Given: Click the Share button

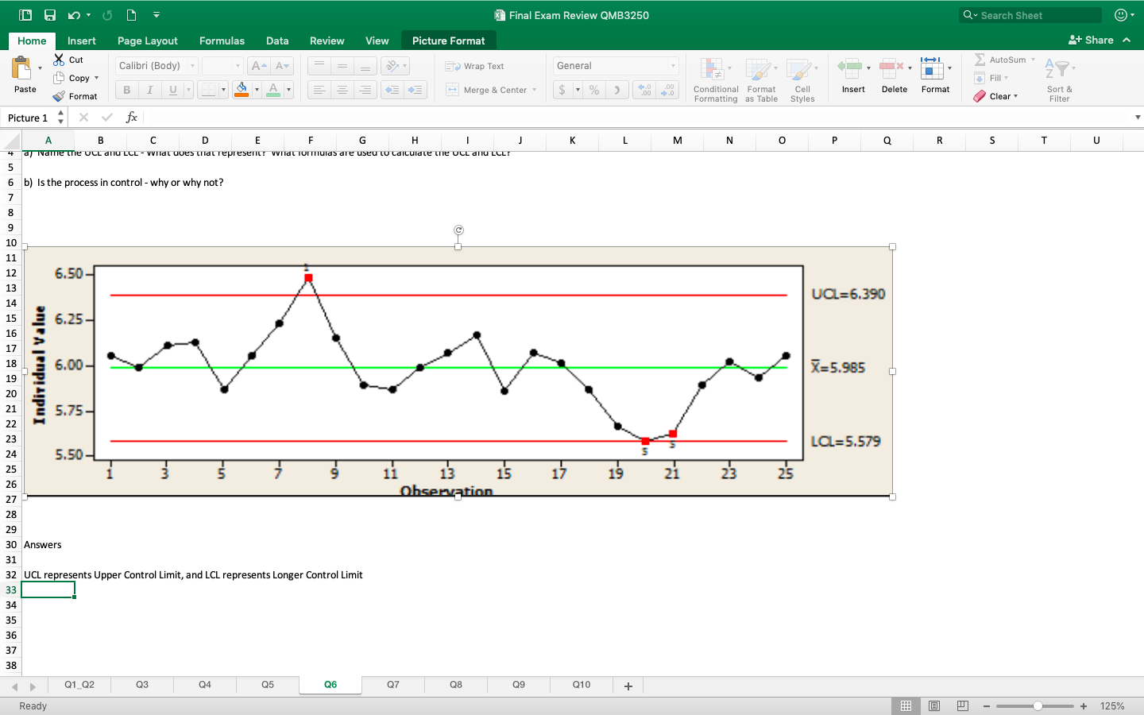Looking at the screenshot, I should [1094, 40].
